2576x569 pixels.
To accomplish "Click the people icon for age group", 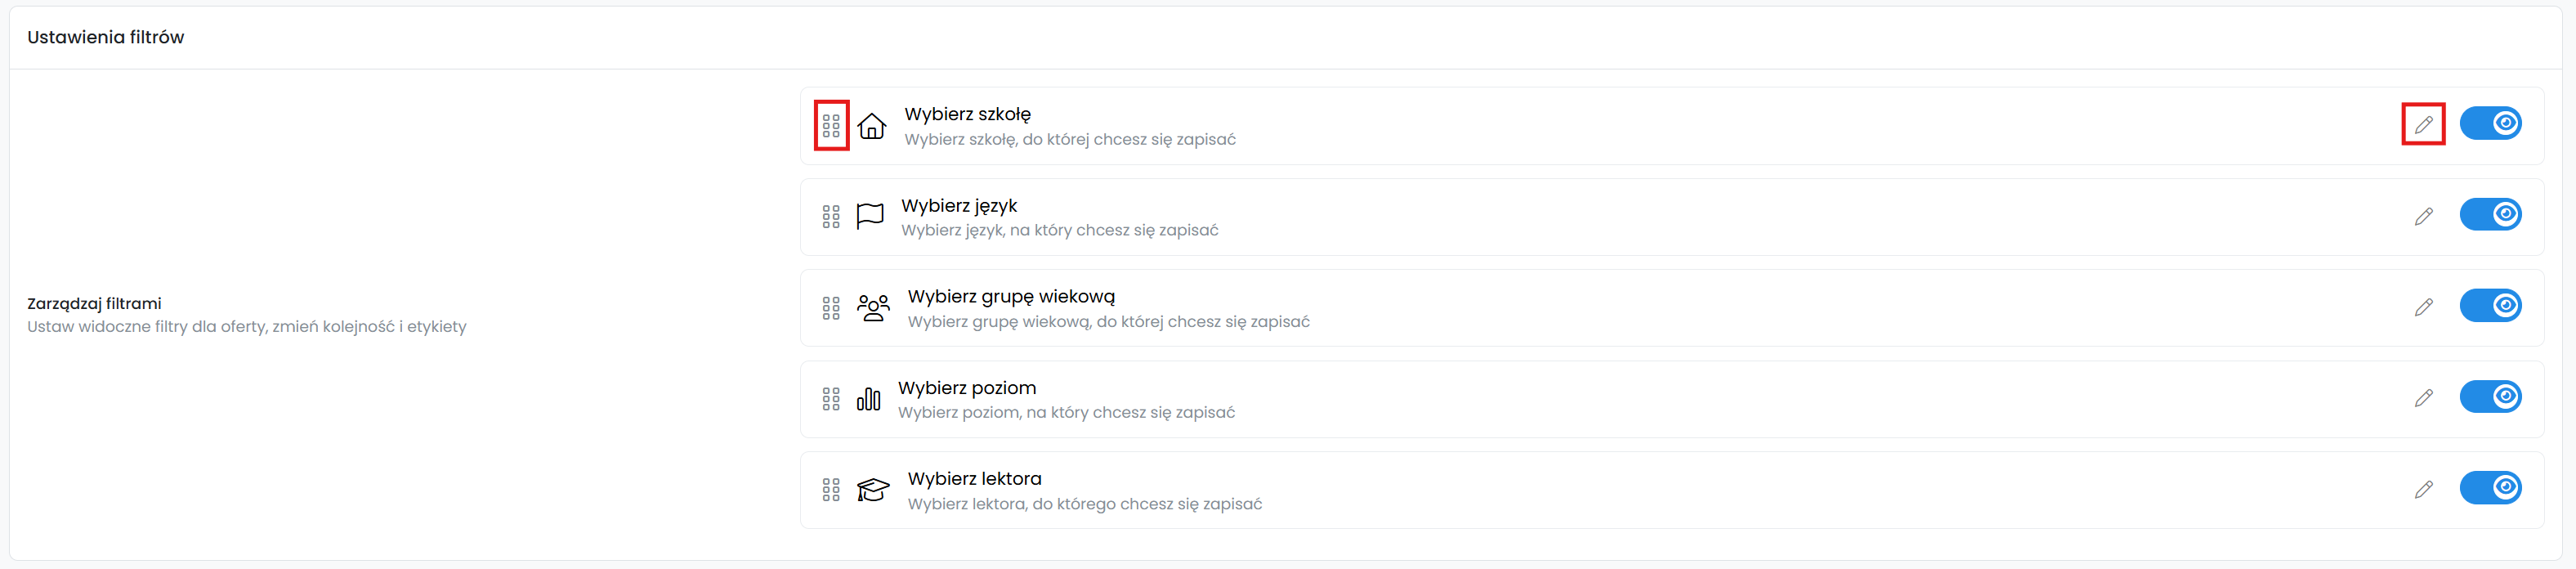I will 873,308.
